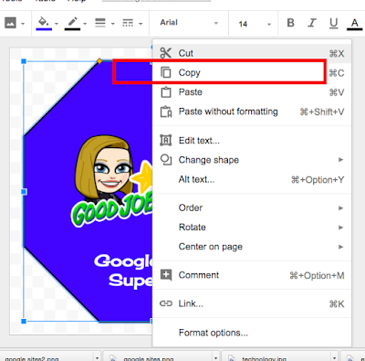
Task: Toggle bold formatting
Action: (x=290, y=23)
